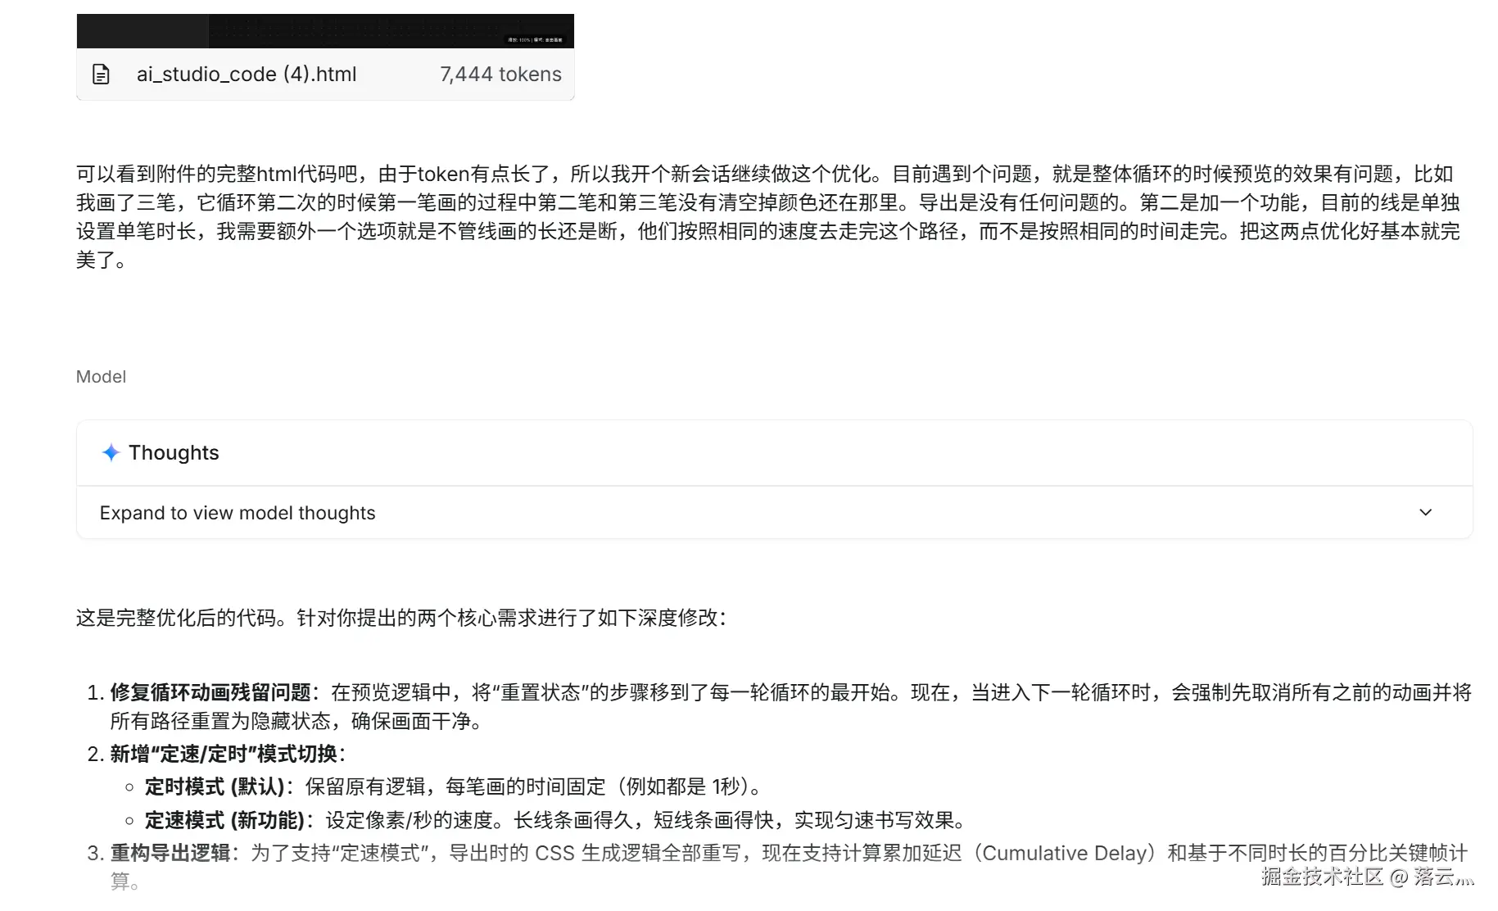
Task: Open the ai_studio_code (4).html attachment name
Action: pos(247,75)
